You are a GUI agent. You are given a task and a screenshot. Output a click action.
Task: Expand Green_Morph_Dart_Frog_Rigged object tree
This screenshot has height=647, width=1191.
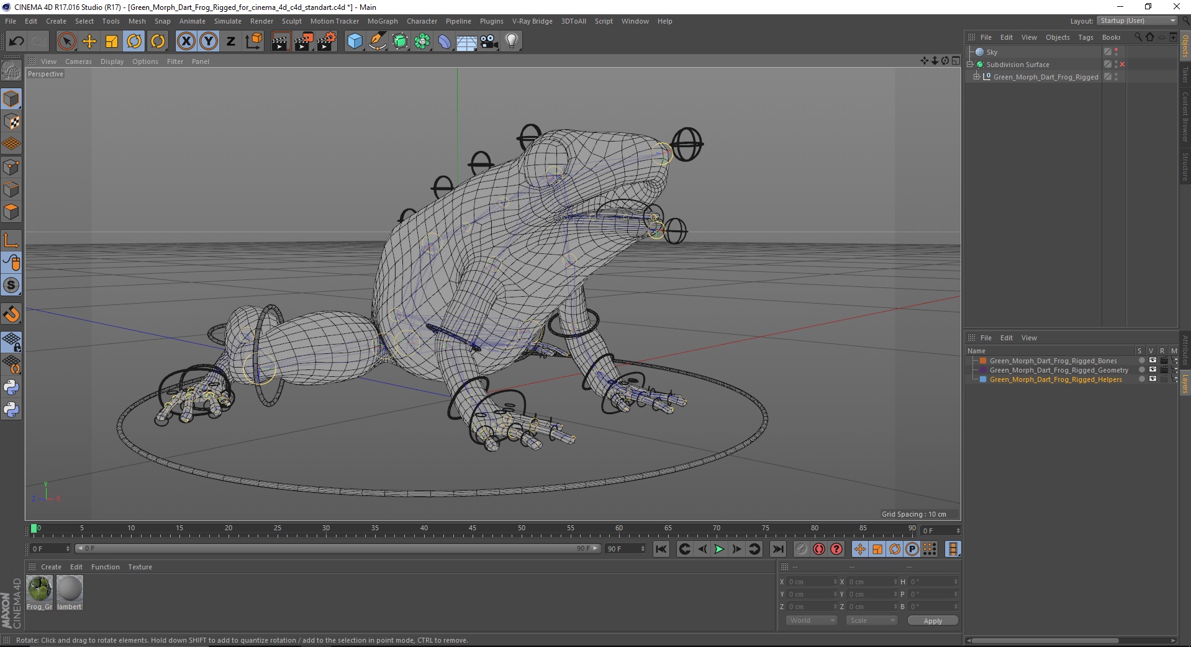pyautogui.click(x=976, y=77)
